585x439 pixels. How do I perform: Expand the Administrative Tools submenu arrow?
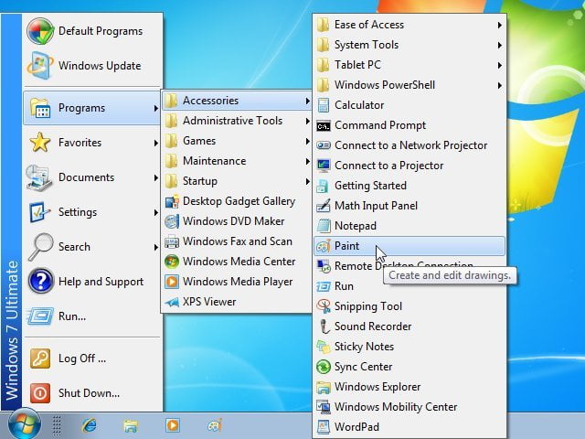point(307,121)
